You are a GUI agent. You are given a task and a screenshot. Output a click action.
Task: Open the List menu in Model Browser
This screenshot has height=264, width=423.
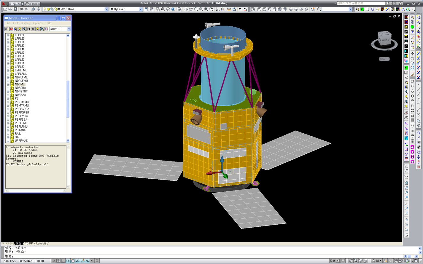8,23
